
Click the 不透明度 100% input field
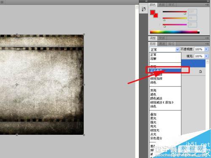click(x=199, y=49)
